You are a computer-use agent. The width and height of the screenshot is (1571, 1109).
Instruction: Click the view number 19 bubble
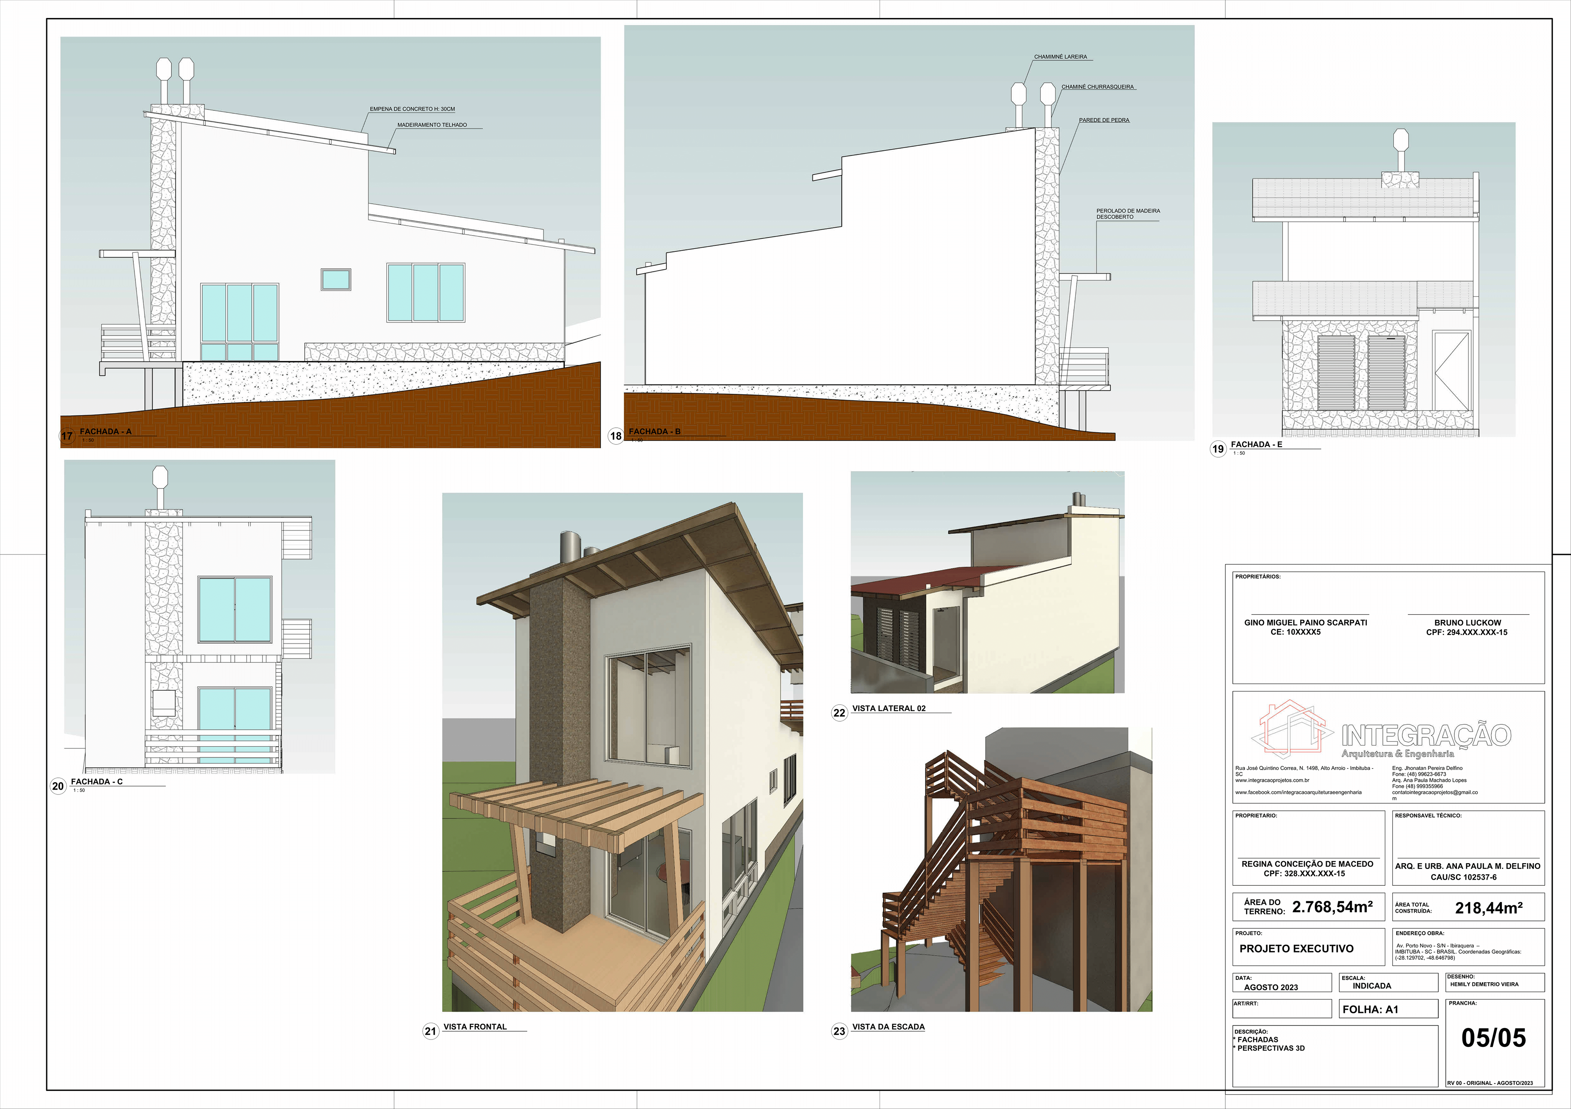[x=1218, y=449]
